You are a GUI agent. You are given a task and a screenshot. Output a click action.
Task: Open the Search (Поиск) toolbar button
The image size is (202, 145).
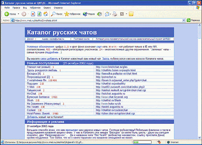point(56,14)
